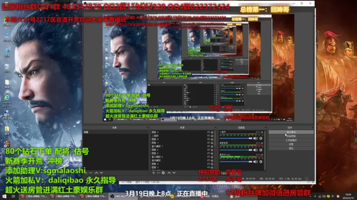Open Task View on the taskbar
This screenshot has width=357, height=200.
[13, 196]
